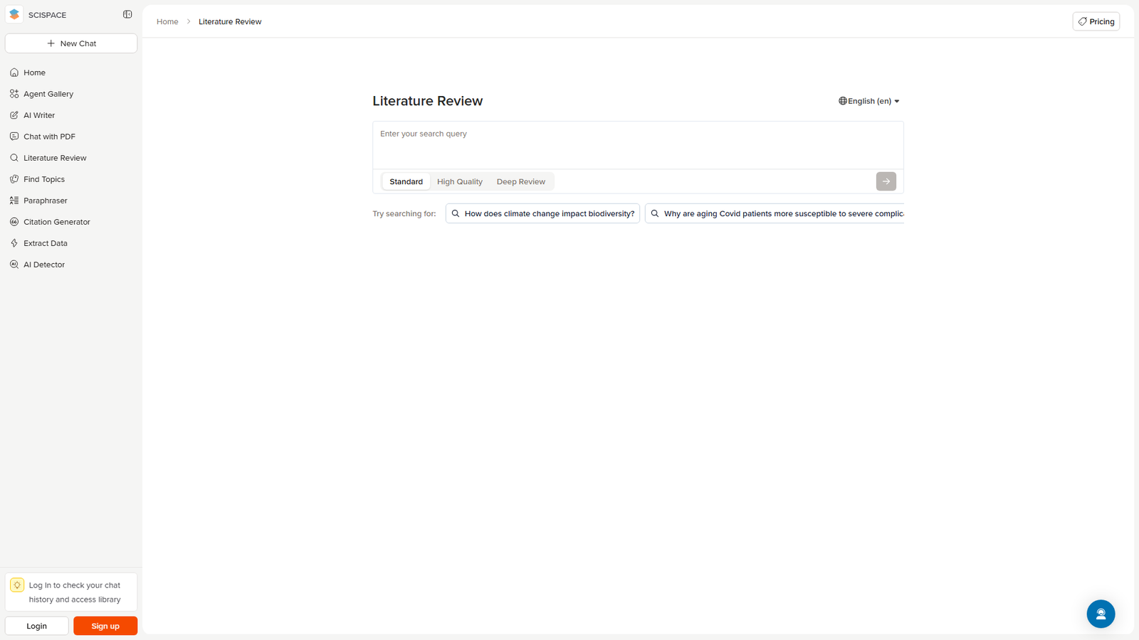1139x640 pixels.
Task: Switch to High Quality search mode
Action: [460, 182]
